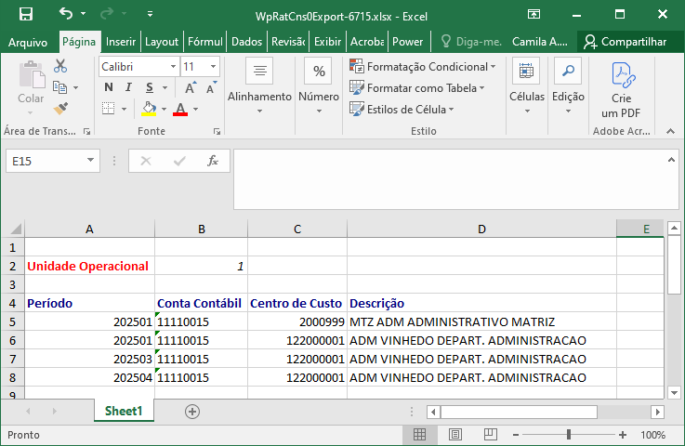Collapse the ribbon with arrow
Image resolution: width=685 pixels, height=446 pixels.
click(670, 132)
